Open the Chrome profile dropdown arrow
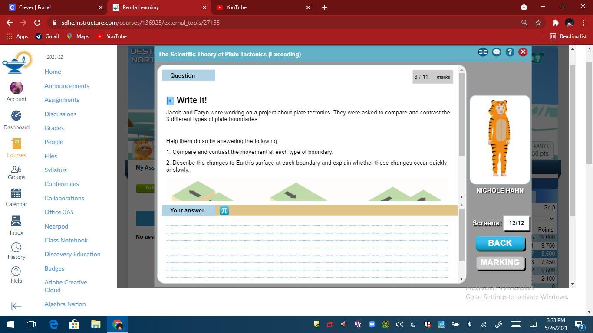 click(524, 7)
